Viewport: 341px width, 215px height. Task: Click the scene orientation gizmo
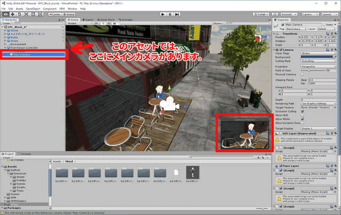260,37
